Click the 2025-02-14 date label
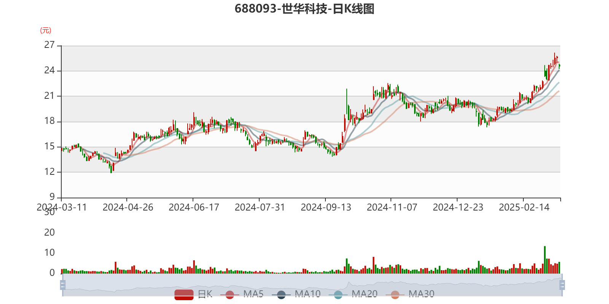609x304 pixels. 524,207
